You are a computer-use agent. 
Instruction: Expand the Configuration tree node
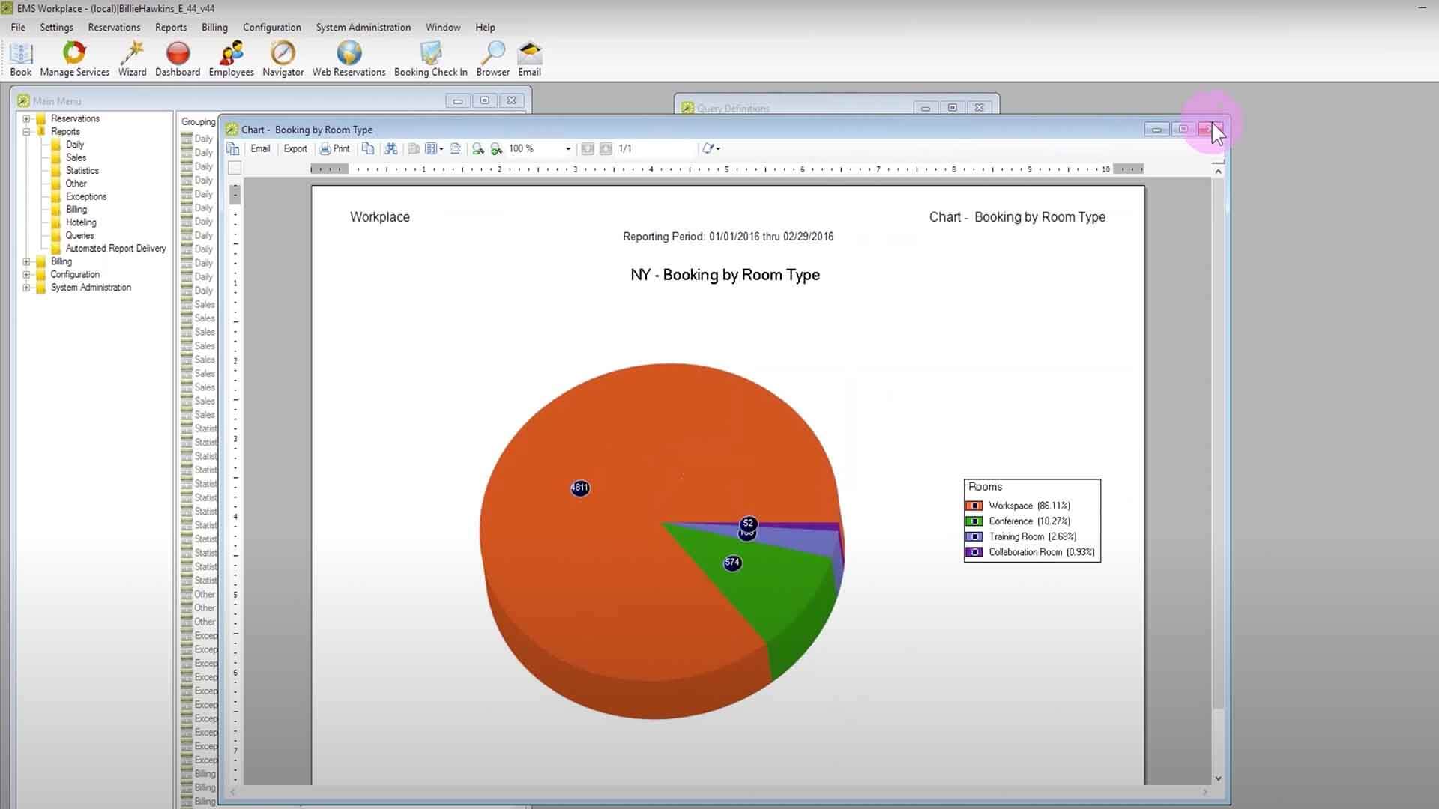[x=27, y=274]
